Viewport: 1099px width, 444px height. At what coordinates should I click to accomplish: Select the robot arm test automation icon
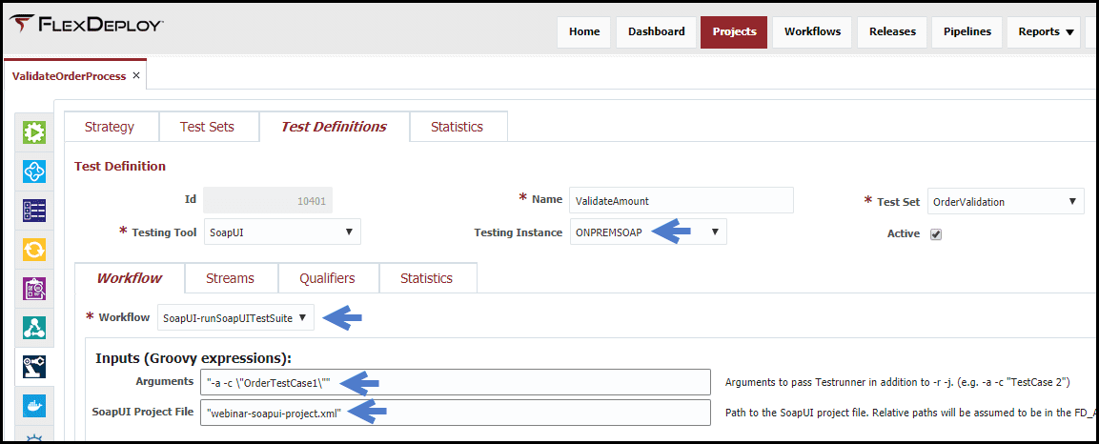pos(34,366)
